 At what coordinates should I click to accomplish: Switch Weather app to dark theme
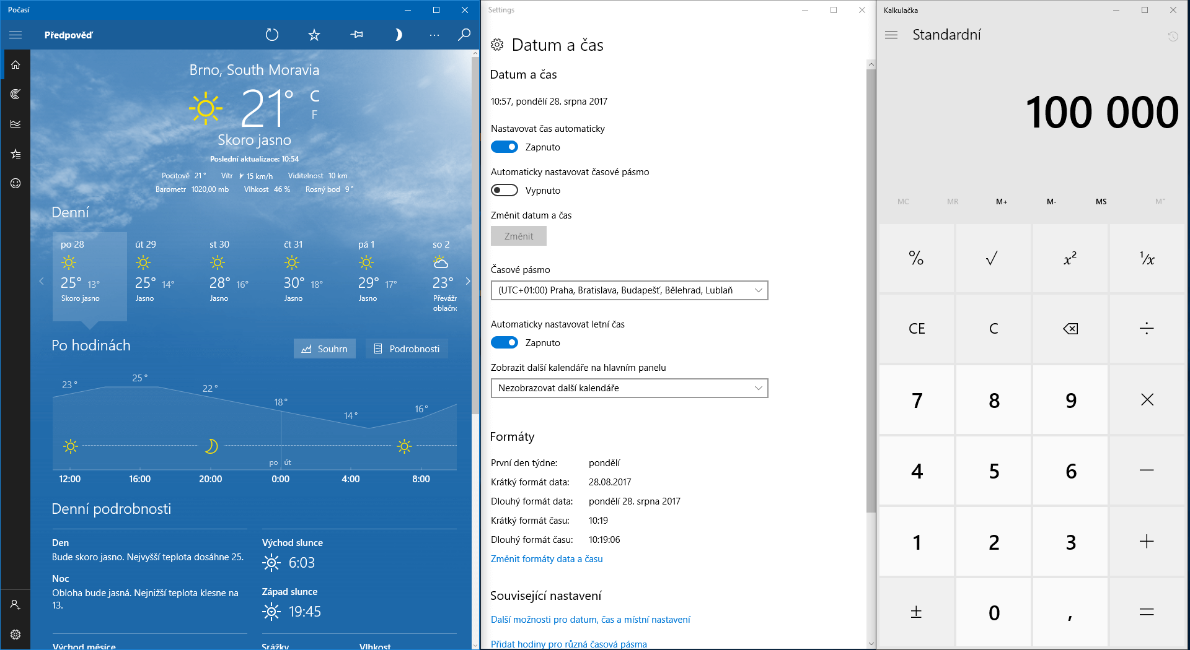point(399,35)
